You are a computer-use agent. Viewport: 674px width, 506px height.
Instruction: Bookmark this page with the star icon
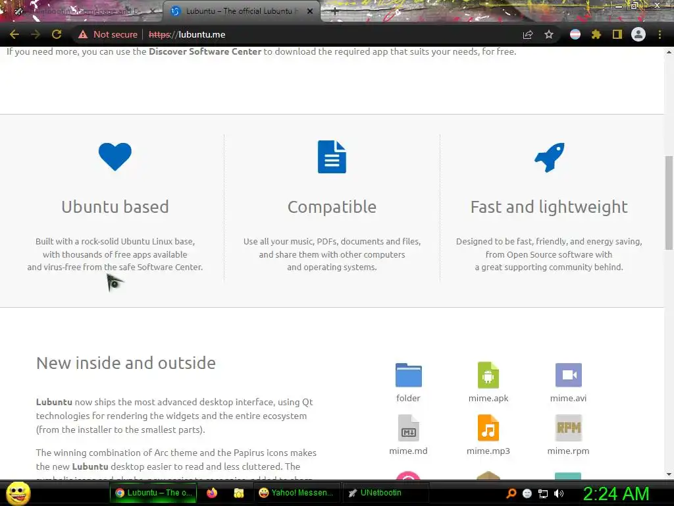pos(549,34)
